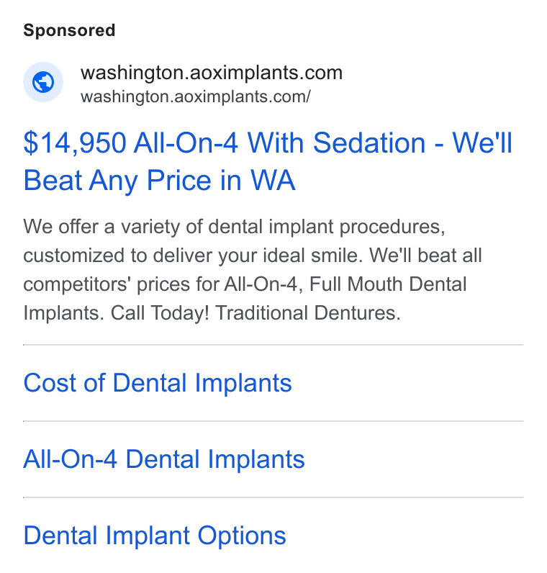547x573 pixels.
Task: Click the washington.aoximplants.com site name
Action: click(x=212, y=73)
